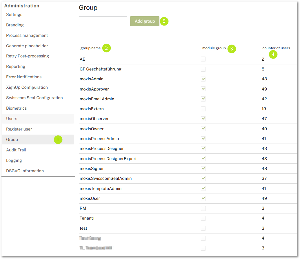
Task: Focus the new group name input field
Action: [103, 21]
